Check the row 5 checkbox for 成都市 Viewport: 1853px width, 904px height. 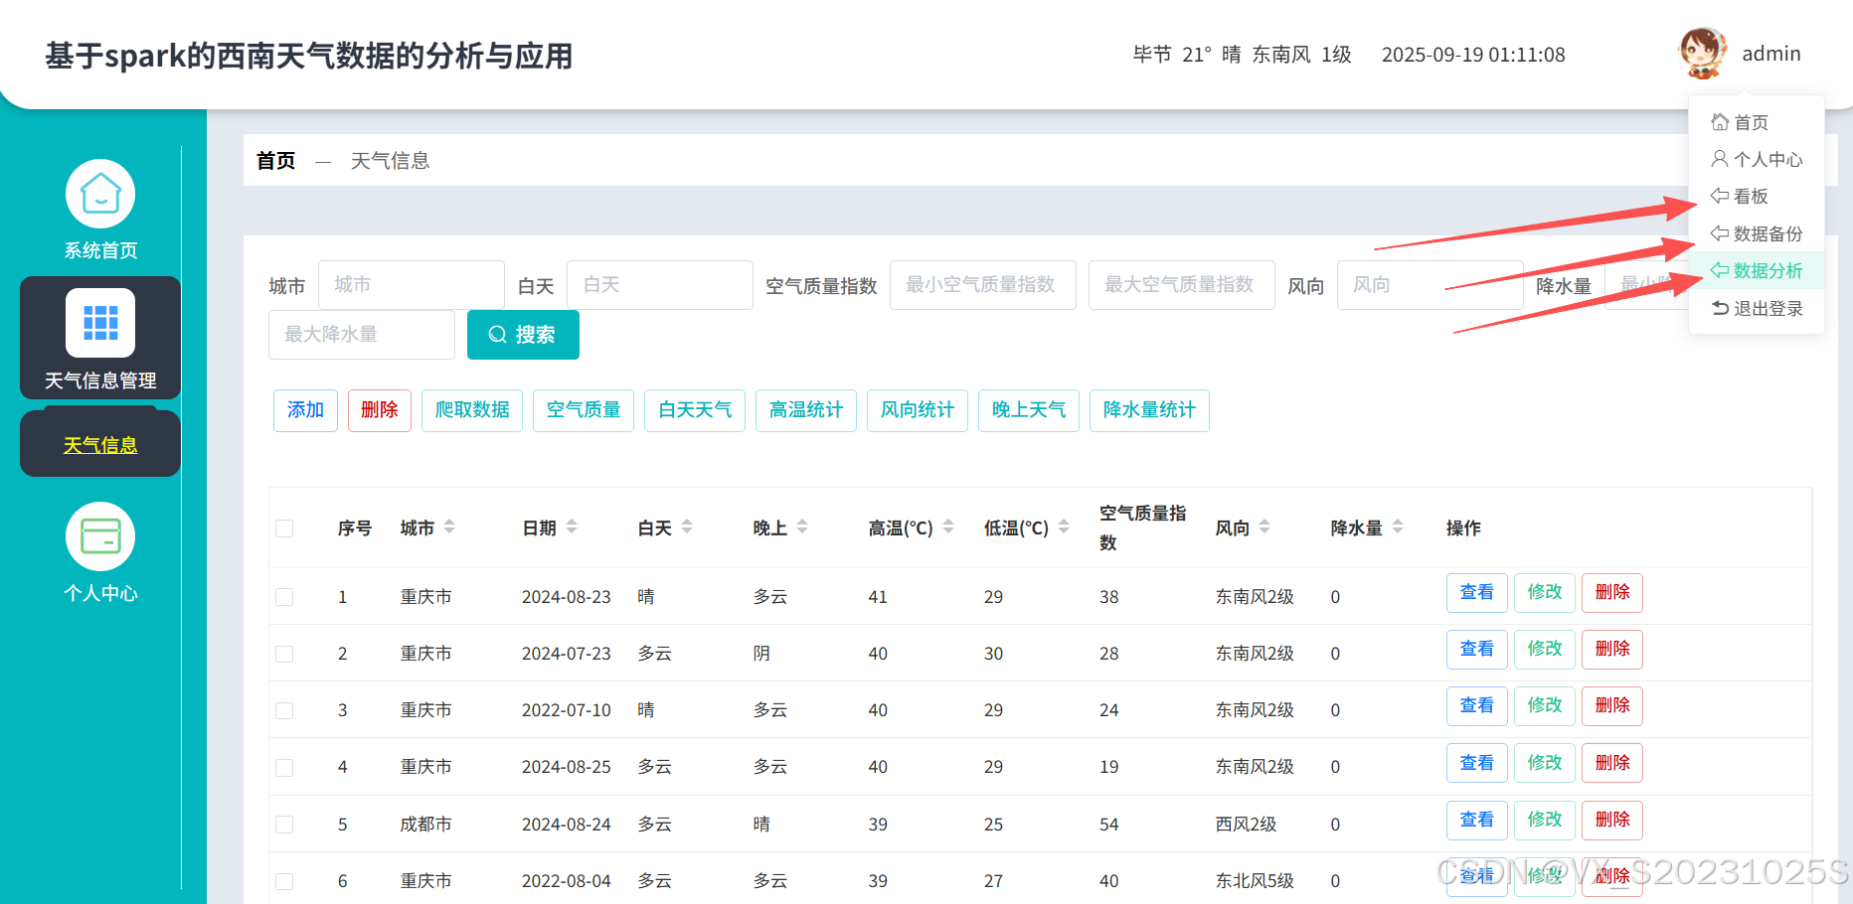284,825
